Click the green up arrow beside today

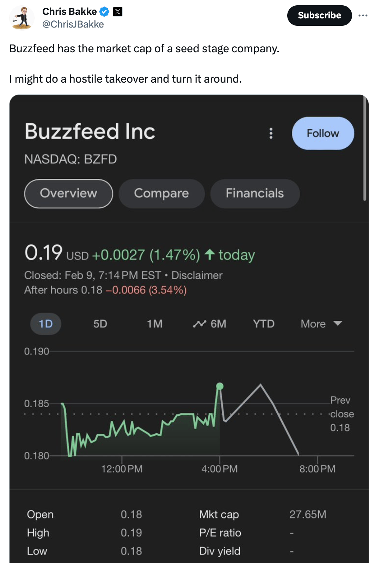210,254
